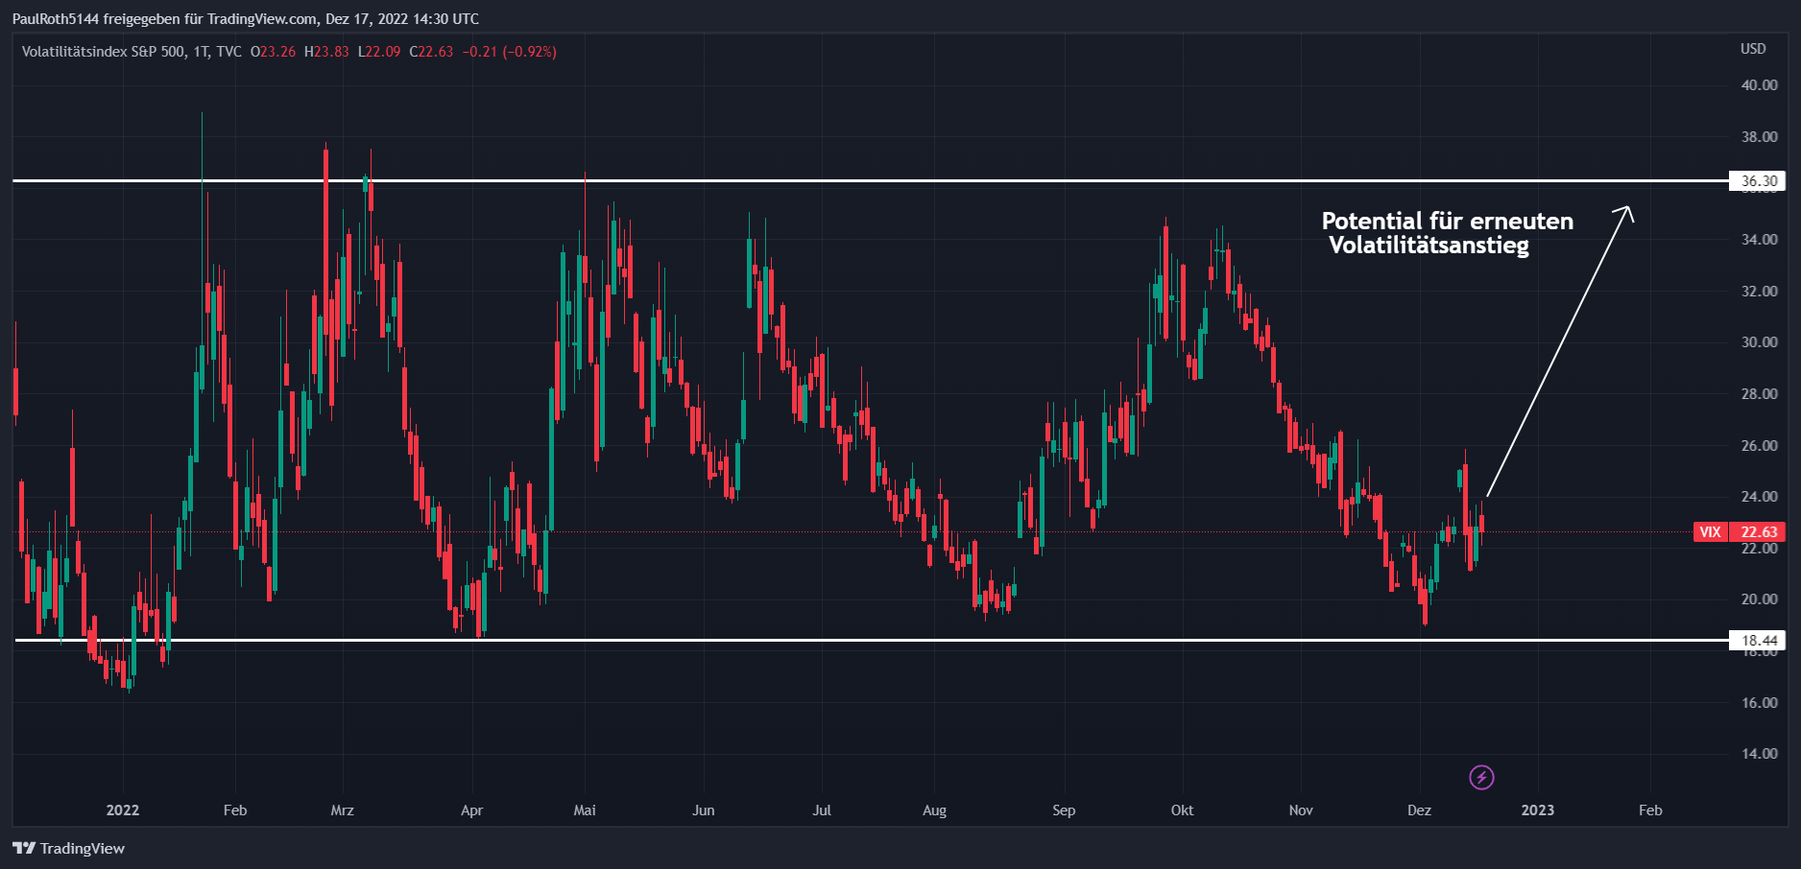Click the Mrz label on the time axis
The image size is (1801, 869).
point(342,810)
